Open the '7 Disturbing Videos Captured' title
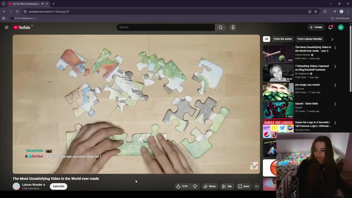The image size is (352, 198). (x=312, y=68)
